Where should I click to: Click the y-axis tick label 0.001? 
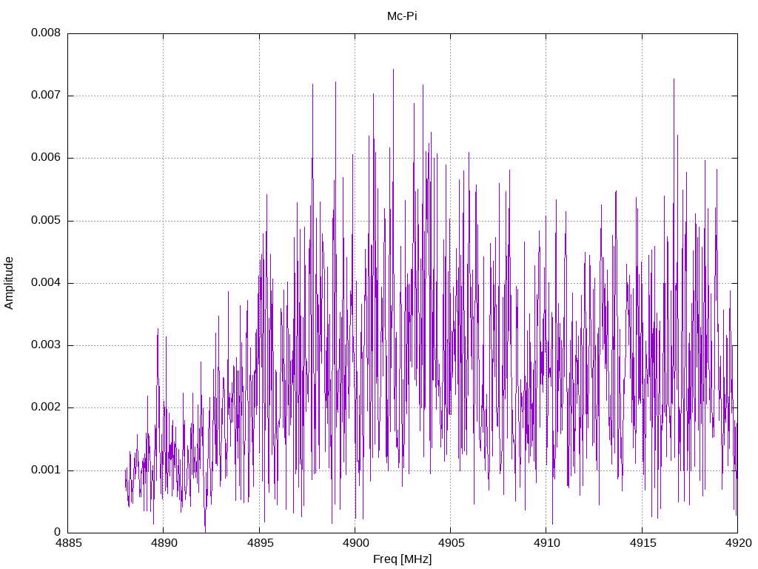pos(46,470)
